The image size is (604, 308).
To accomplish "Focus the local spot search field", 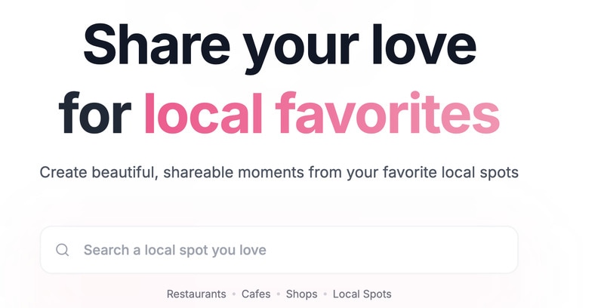I will (x=279, y=250).
